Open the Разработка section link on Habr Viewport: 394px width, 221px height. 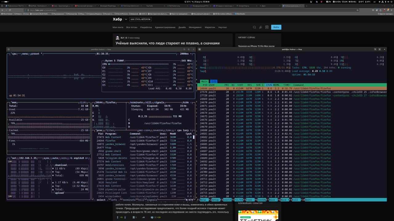pyautogui.click(x=146, y=27)
